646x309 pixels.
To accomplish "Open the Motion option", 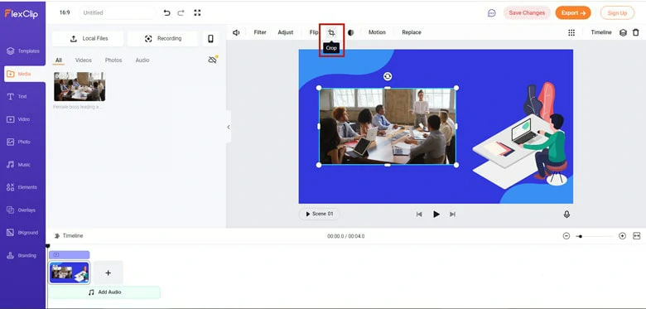I will pyautogui.click(x=377, y=32).
